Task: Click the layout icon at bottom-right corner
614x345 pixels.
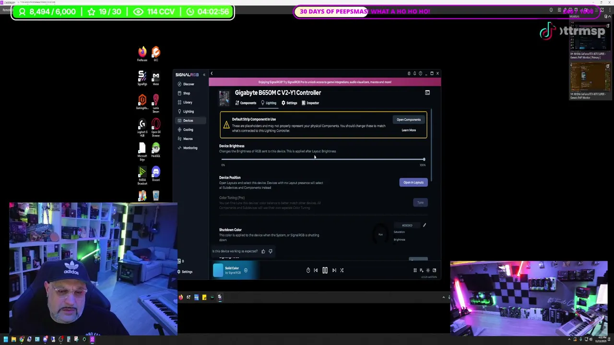Action: click(434, 270)
